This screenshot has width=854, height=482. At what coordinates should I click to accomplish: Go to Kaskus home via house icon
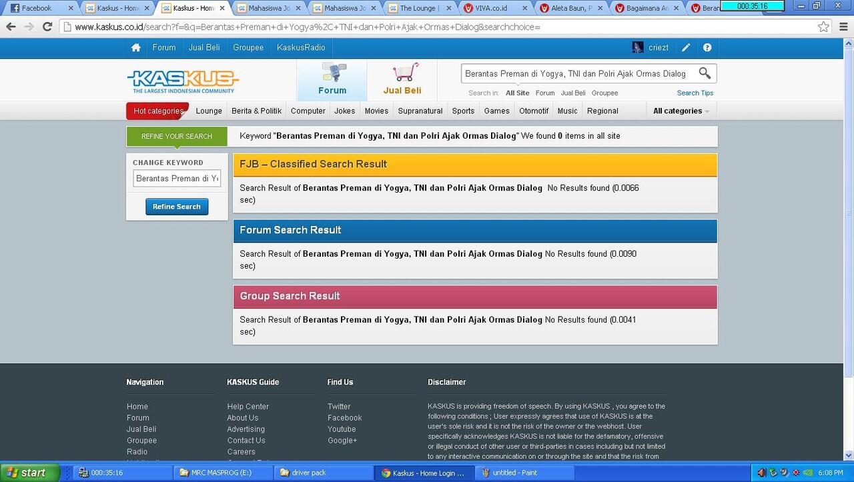coord(136,48)
